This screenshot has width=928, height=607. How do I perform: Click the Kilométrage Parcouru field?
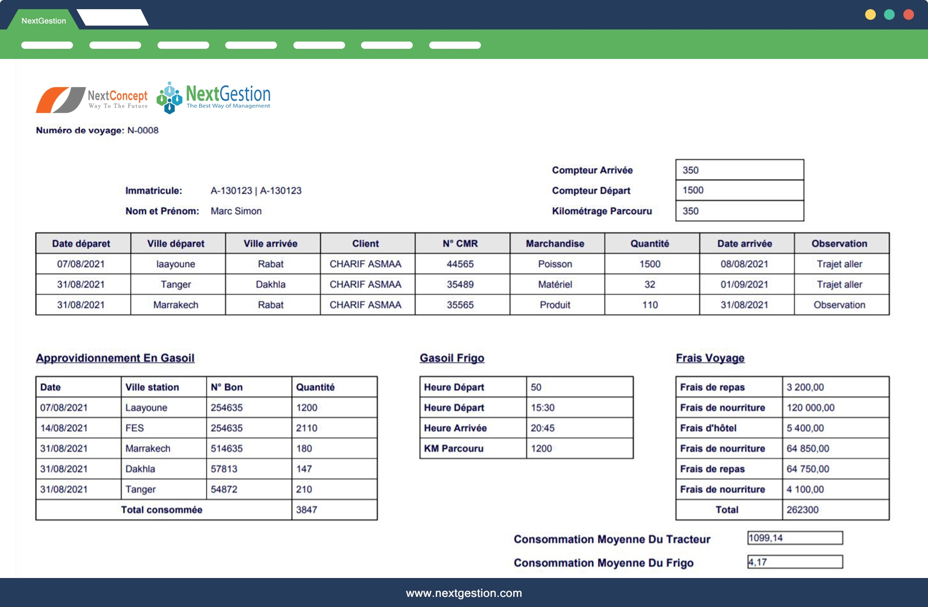(739, 211)
